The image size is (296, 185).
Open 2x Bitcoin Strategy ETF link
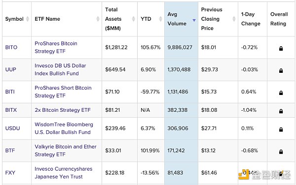[x=63, y=110]
